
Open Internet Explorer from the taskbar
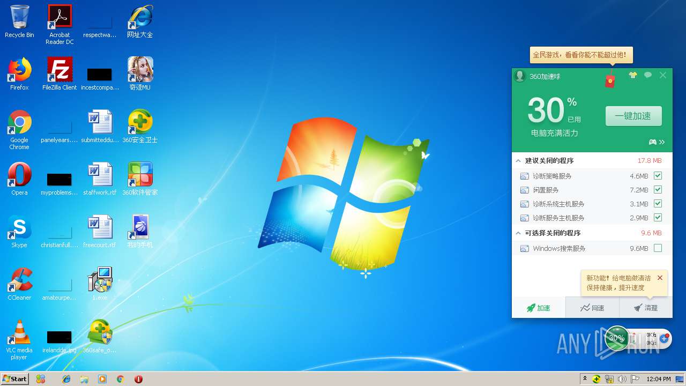[66, 379]
